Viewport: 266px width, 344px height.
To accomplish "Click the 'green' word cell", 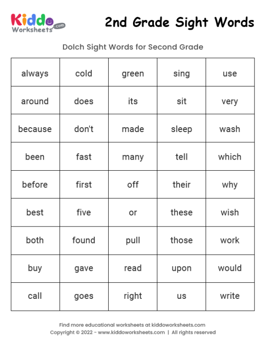I will [133, 74].
